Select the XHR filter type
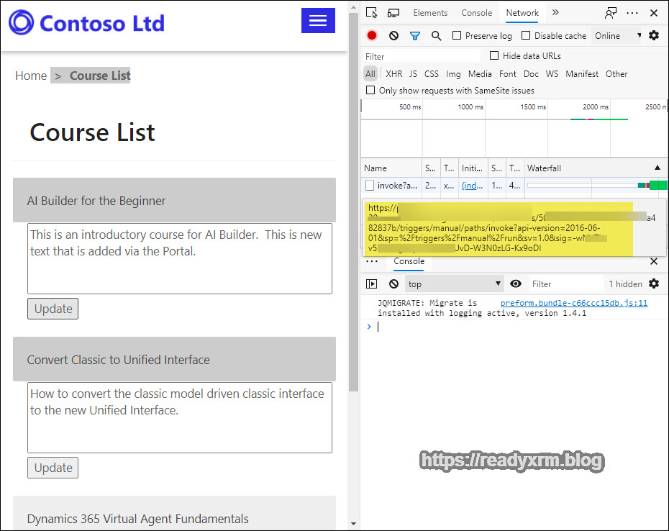The width and height of the screenshot is (669, 531). pos(393,74)
